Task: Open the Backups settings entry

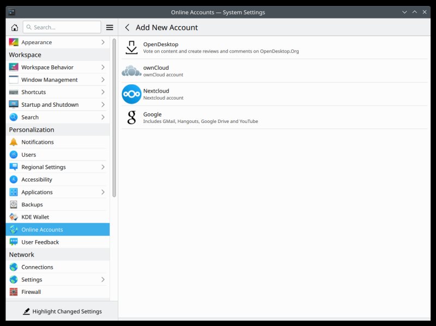Action: [x=32, y=205]
